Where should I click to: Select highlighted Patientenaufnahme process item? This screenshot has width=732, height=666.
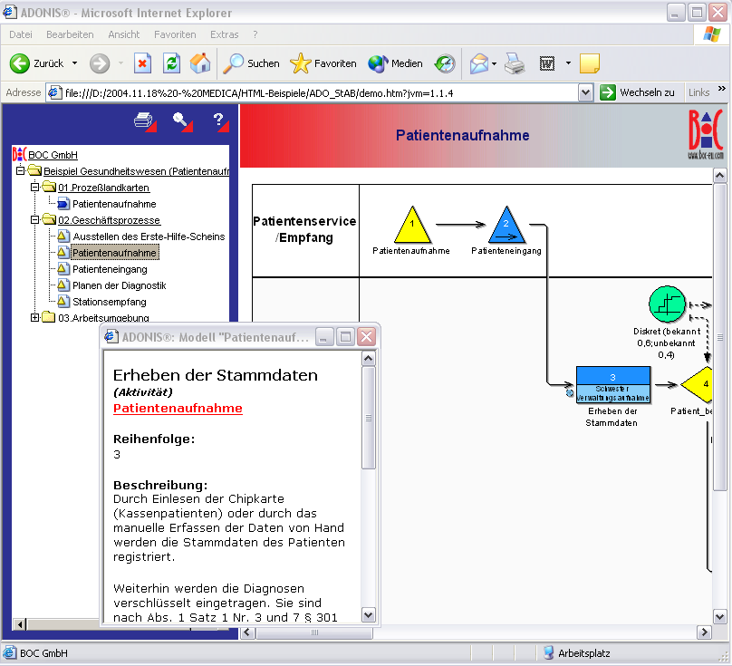pos(115,253)
